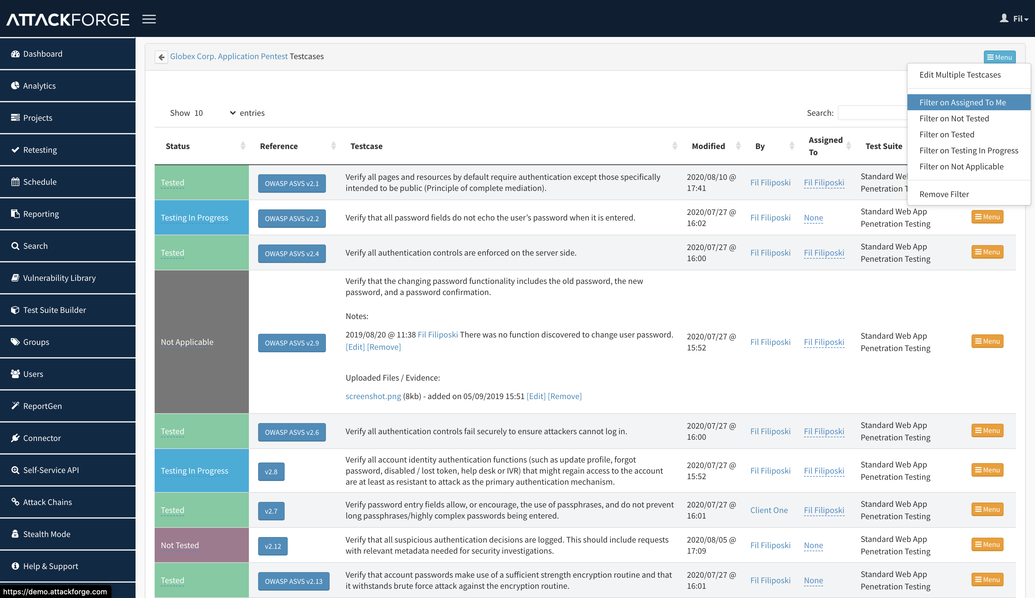This screenshot has height=598, width=1035.
Task: Open the Fil user account dropdown
Action: point(1014,18)
